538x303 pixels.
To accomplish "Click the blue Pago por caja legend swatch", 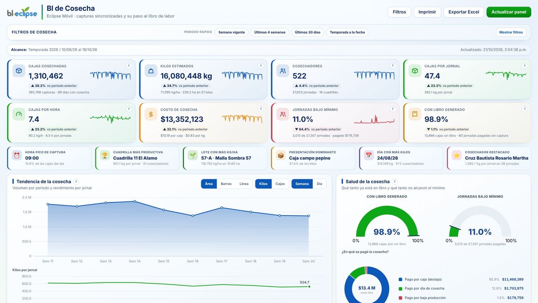I will [x=401, y=279].
